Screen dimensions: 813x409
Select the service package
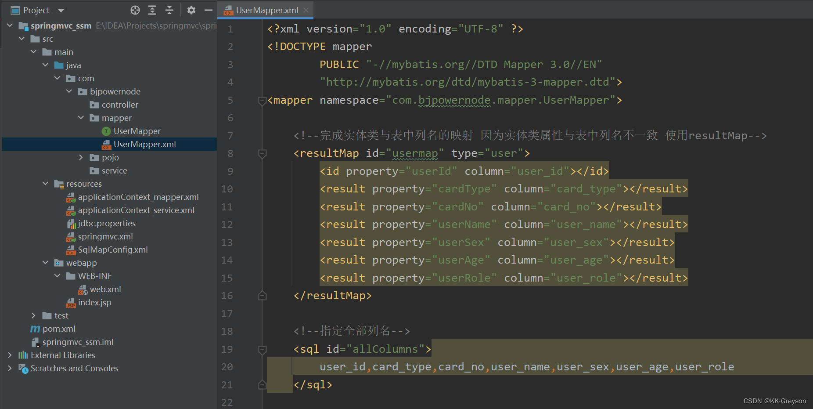[115, 170]
